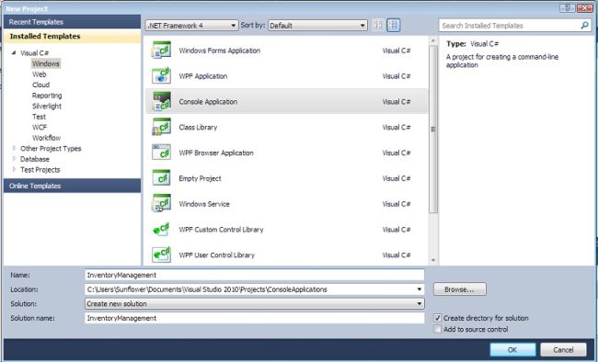The image size is (598, 362).
Task: Select the Test category
Action: point(39,117)
